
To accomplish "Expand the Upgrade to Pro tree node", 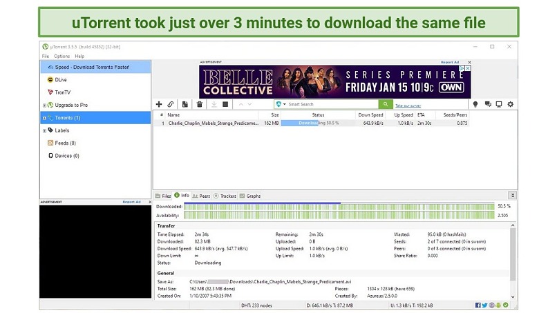I will pyautogui.click(x=44, y=105).
